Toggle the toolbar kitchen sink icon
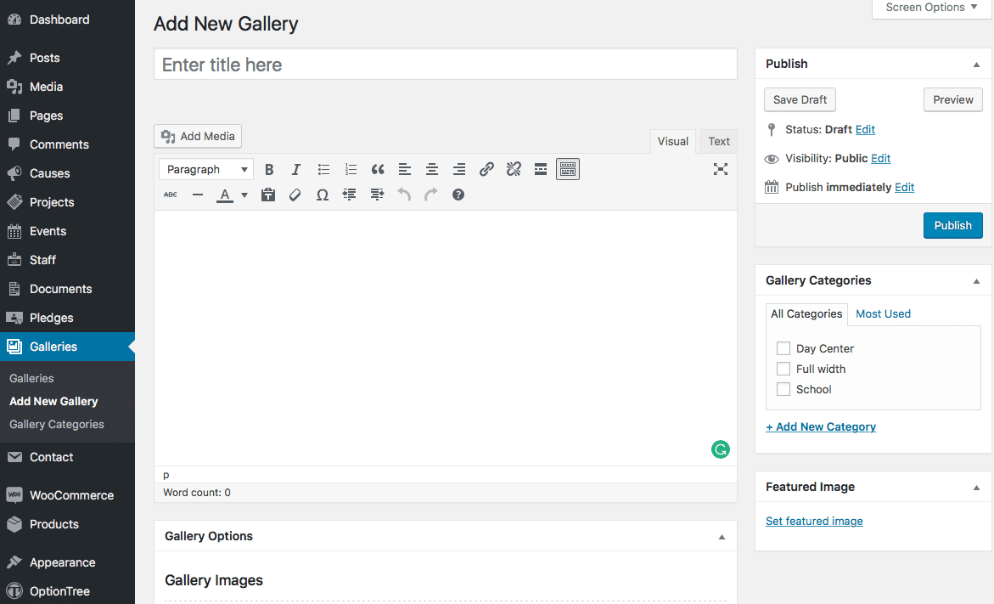 tap(568, 169)
